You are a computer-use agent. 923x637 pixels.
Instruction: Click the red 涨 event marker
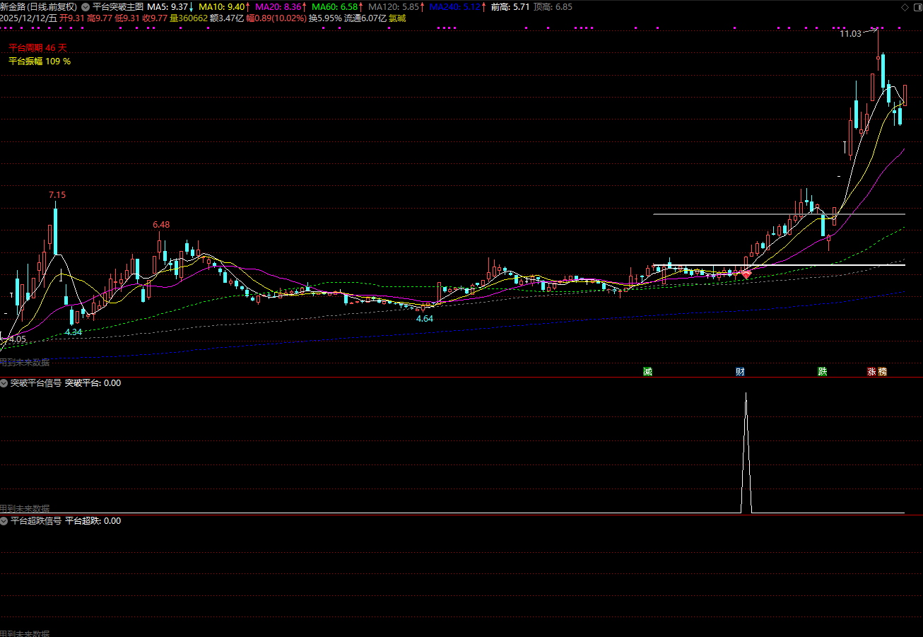[872, 371]
